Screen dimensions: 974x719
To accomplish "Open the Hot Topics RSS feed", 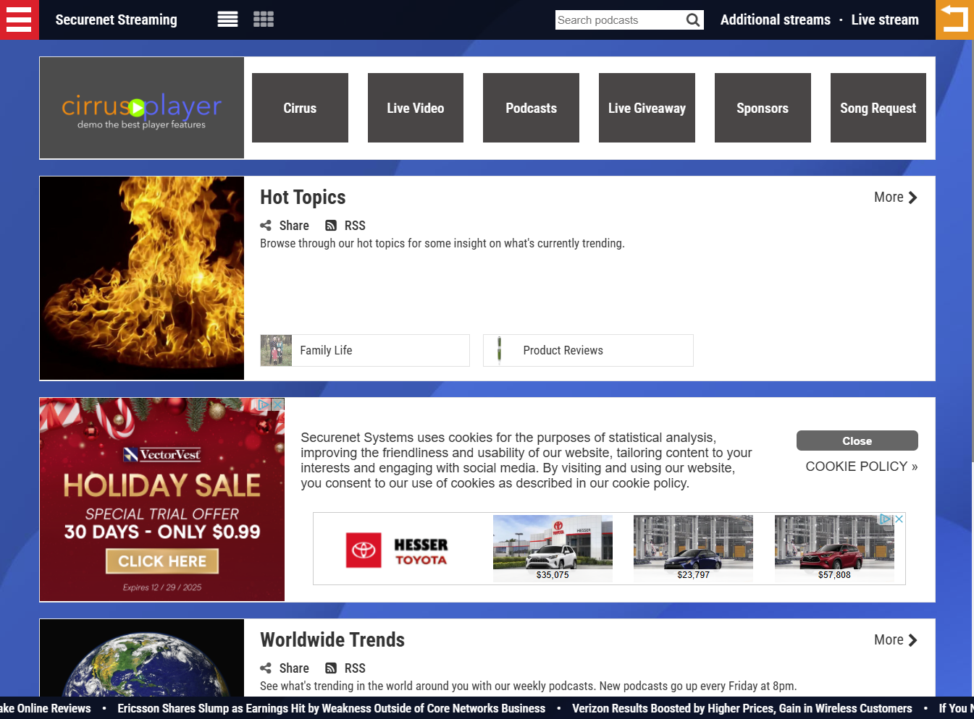I will [345, 226].
